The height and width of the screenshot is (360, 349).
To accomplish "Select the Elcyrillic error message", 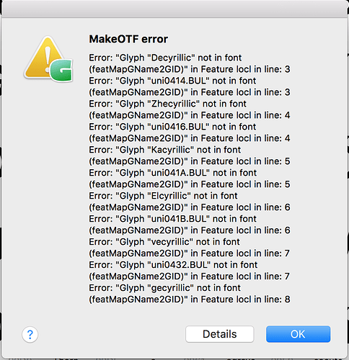I will pos(163,196).
